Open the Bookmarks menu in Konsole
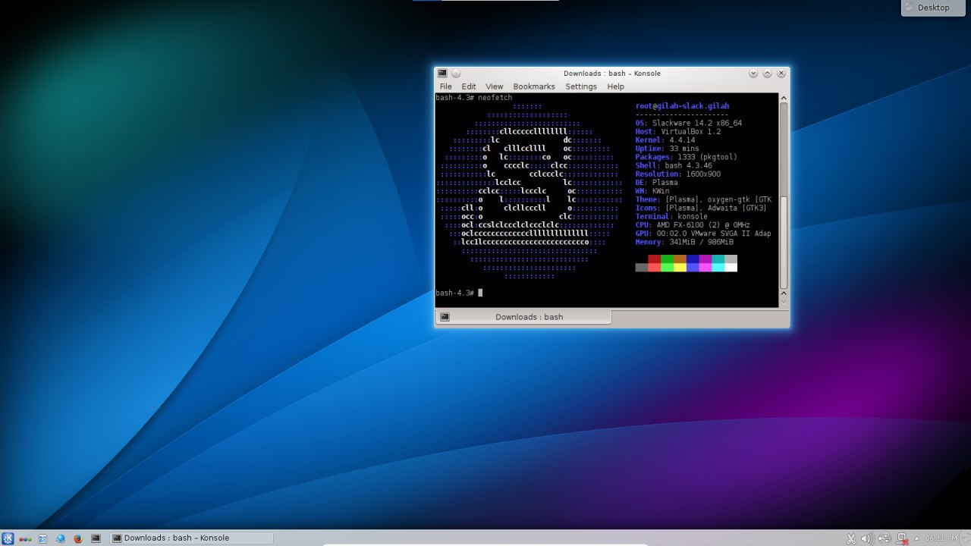The width and height of the screenshot is (971, 546). pyautogui.click(x=534, y=86)
